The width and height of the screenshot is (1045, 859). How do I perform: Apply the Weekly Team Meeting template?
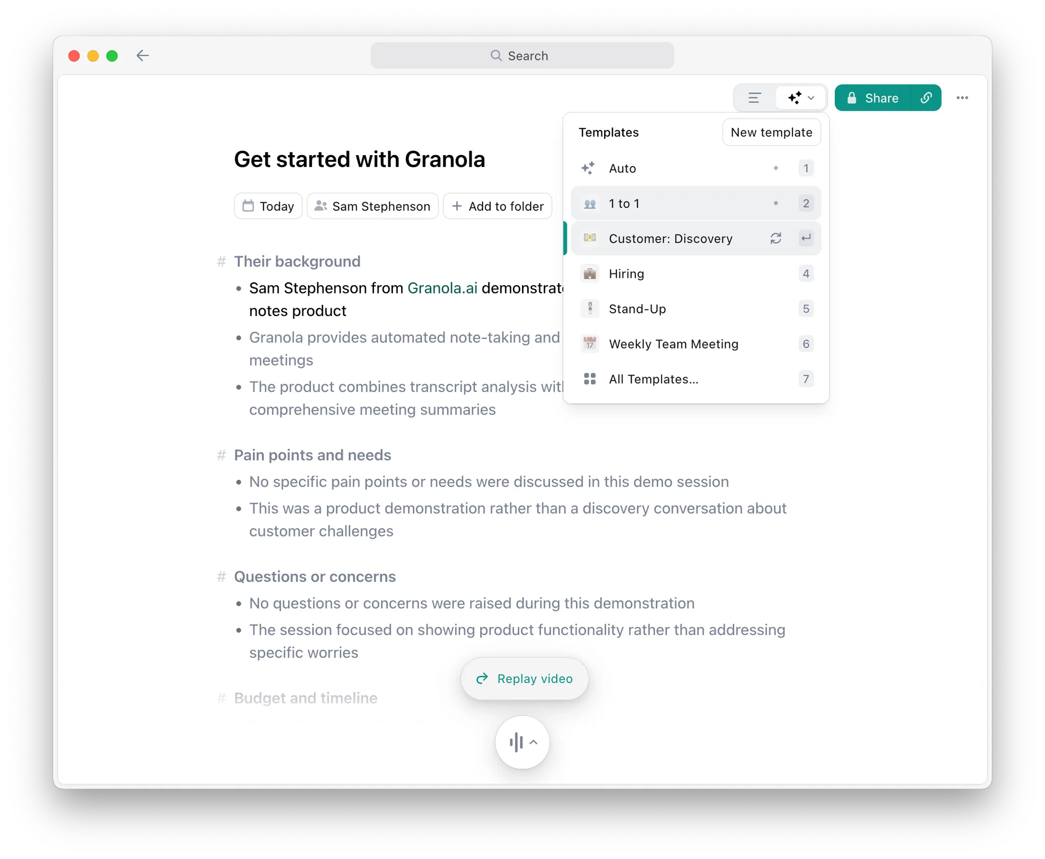pos(696,345)
